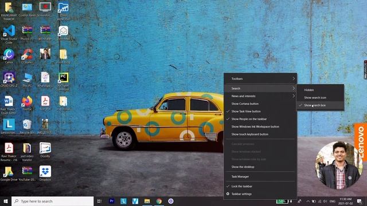Launch Premiere Pro from the taskbar
The image size is (367, 206).
point(112,201)
